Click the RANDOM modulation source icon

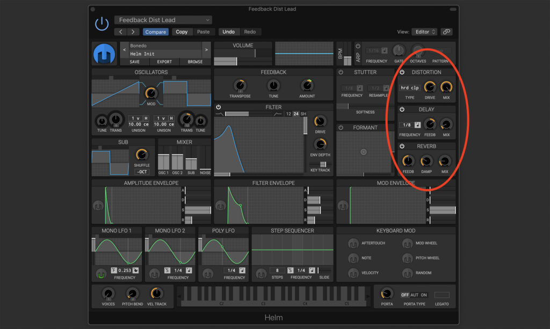pos(407,273)
